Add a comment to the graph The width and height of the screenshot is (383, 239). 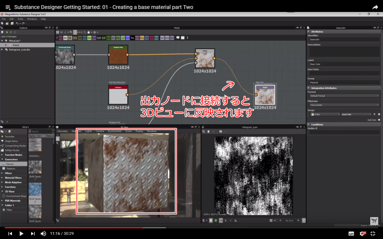[x=178, y=38]
